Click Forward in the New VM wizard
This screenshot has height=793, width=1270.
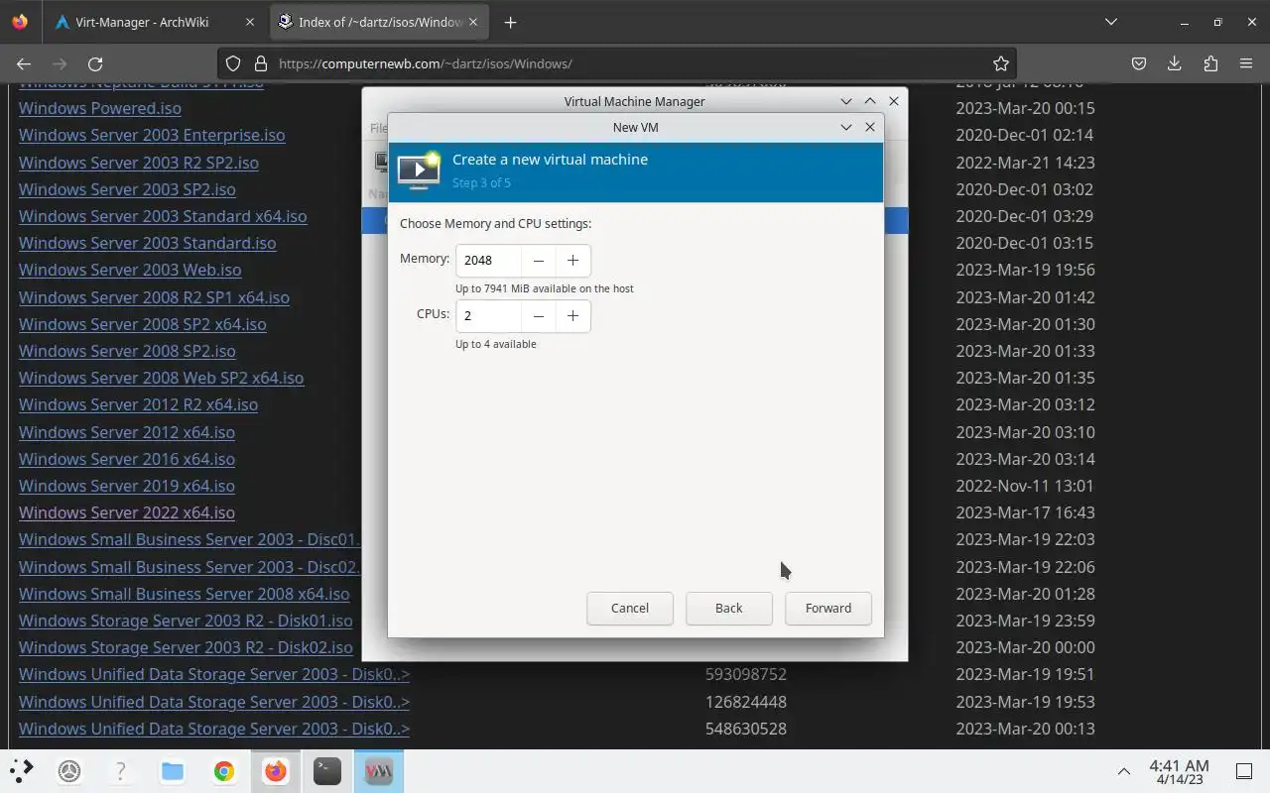coord(828,608)
